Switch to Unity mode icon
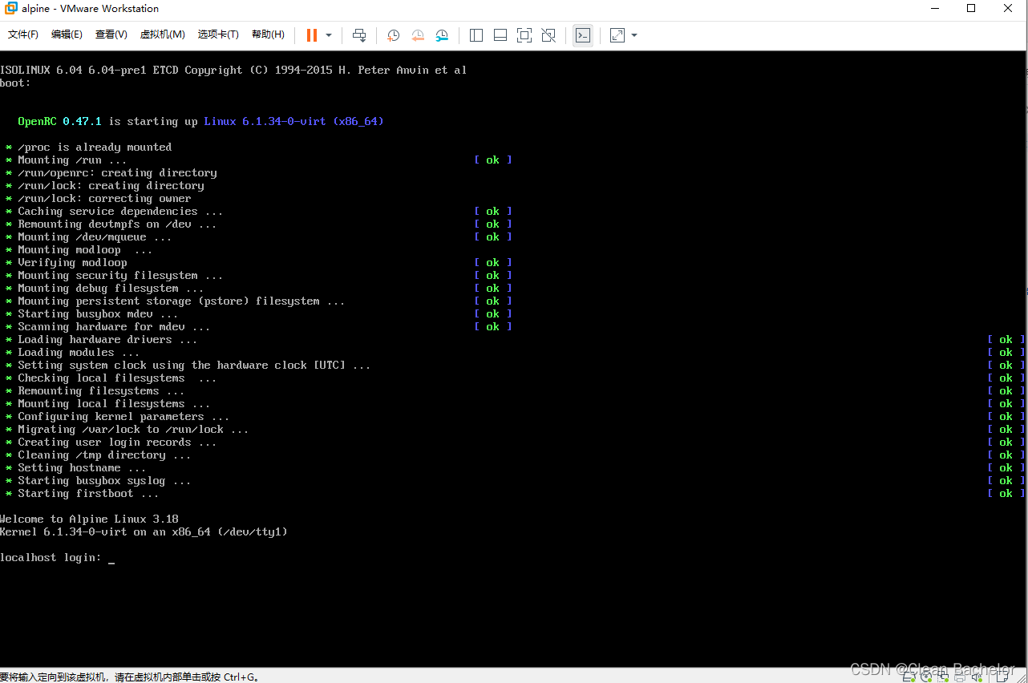Screen dimensions: 1028x683 (x=548, y=35)
